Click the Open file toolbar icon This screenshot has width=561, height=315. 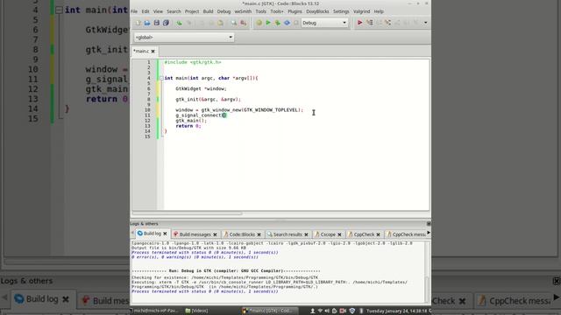point(147,23)
